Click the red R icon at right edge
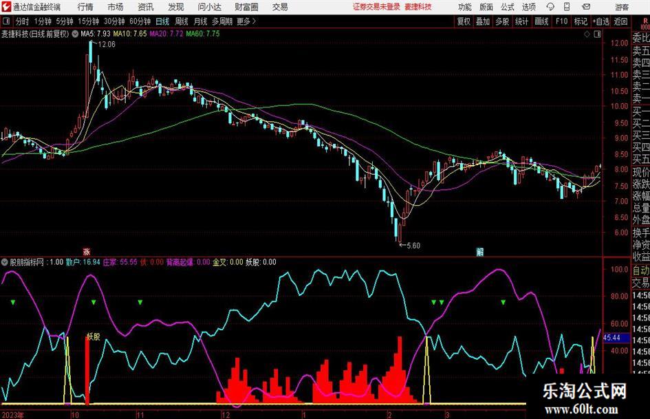Screen dimensions: 650x419 click(645, 21)
